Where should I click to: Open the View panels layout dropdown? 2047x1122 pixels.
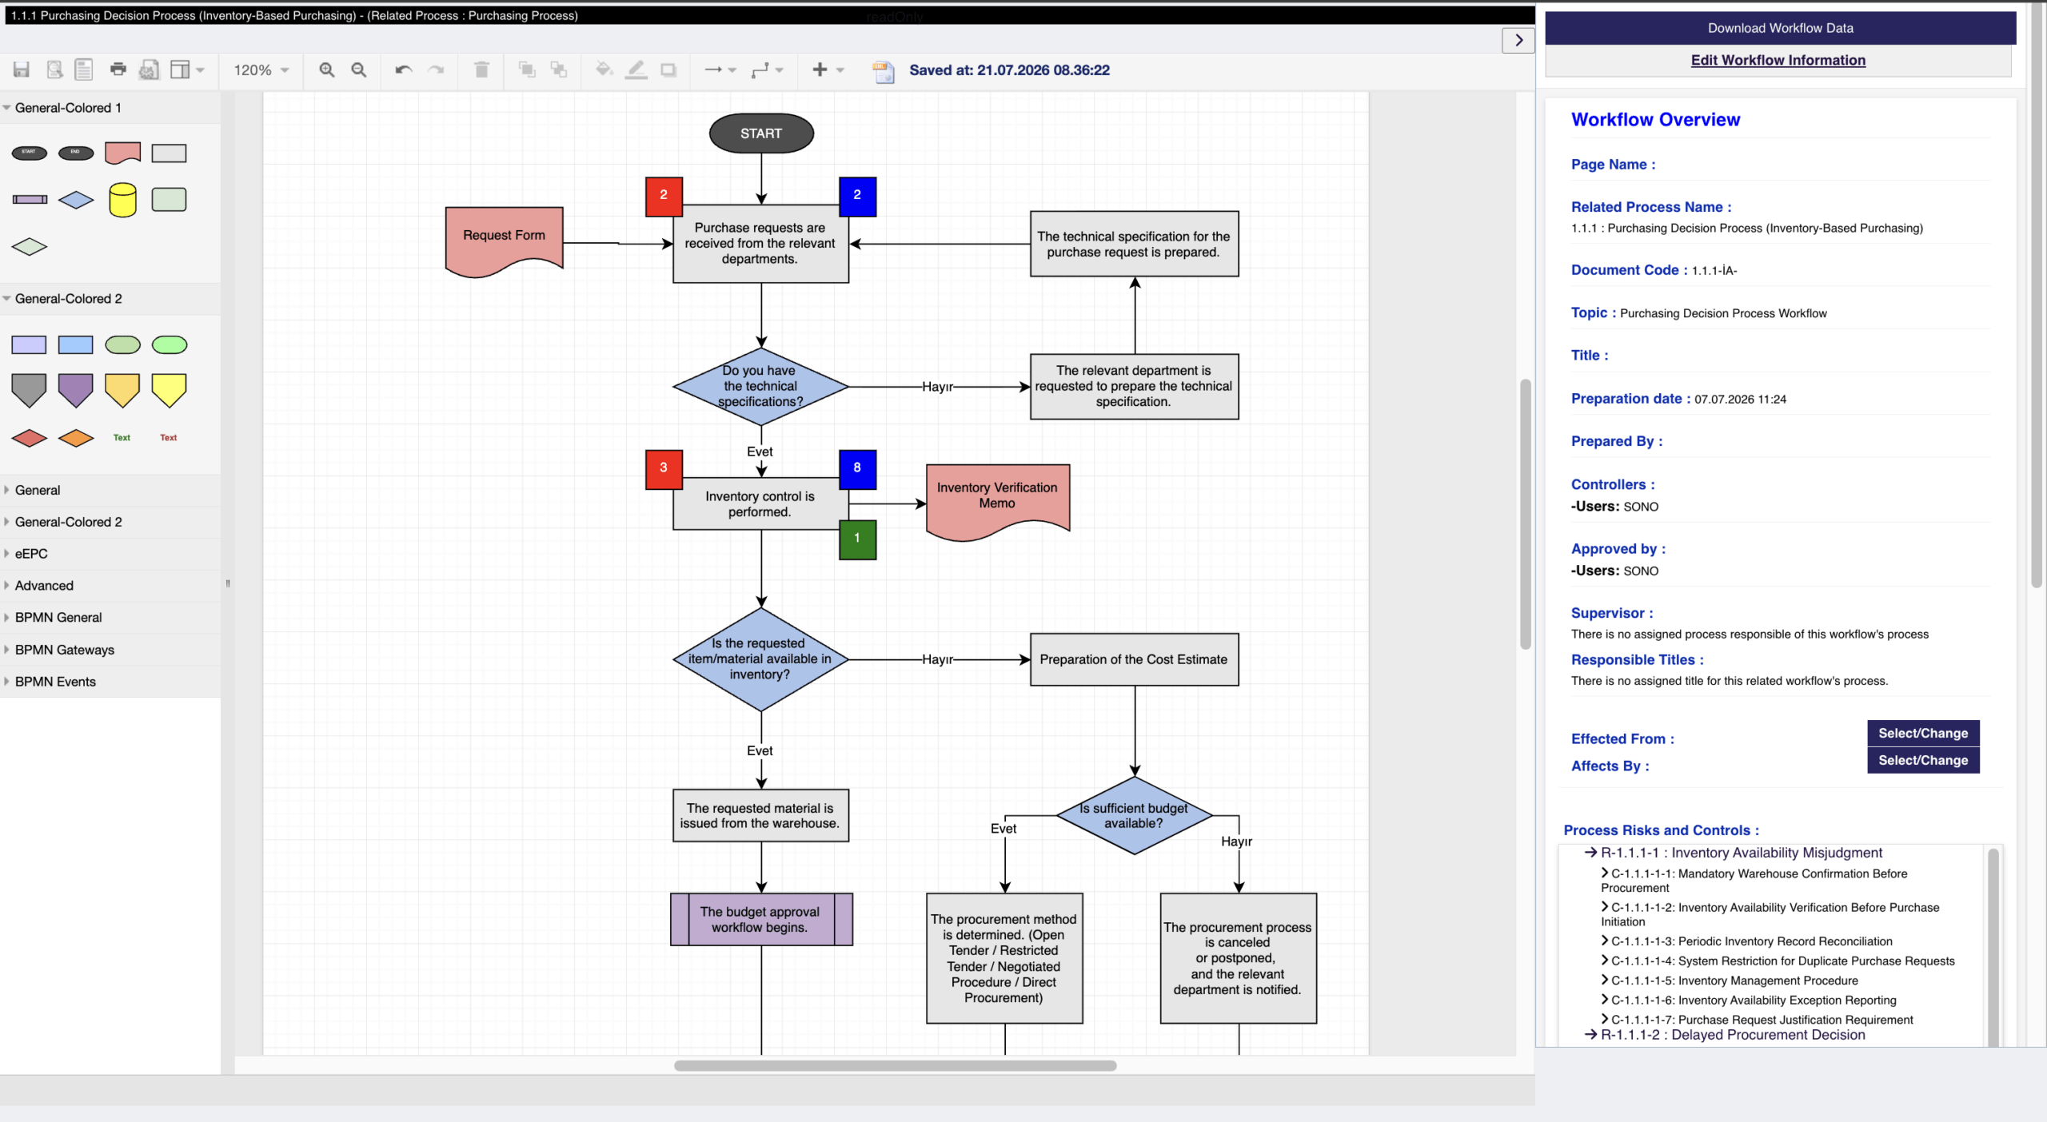pos(188,70)
